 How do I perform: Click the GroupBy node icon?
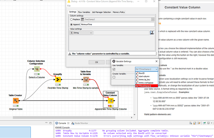(58, 80)
